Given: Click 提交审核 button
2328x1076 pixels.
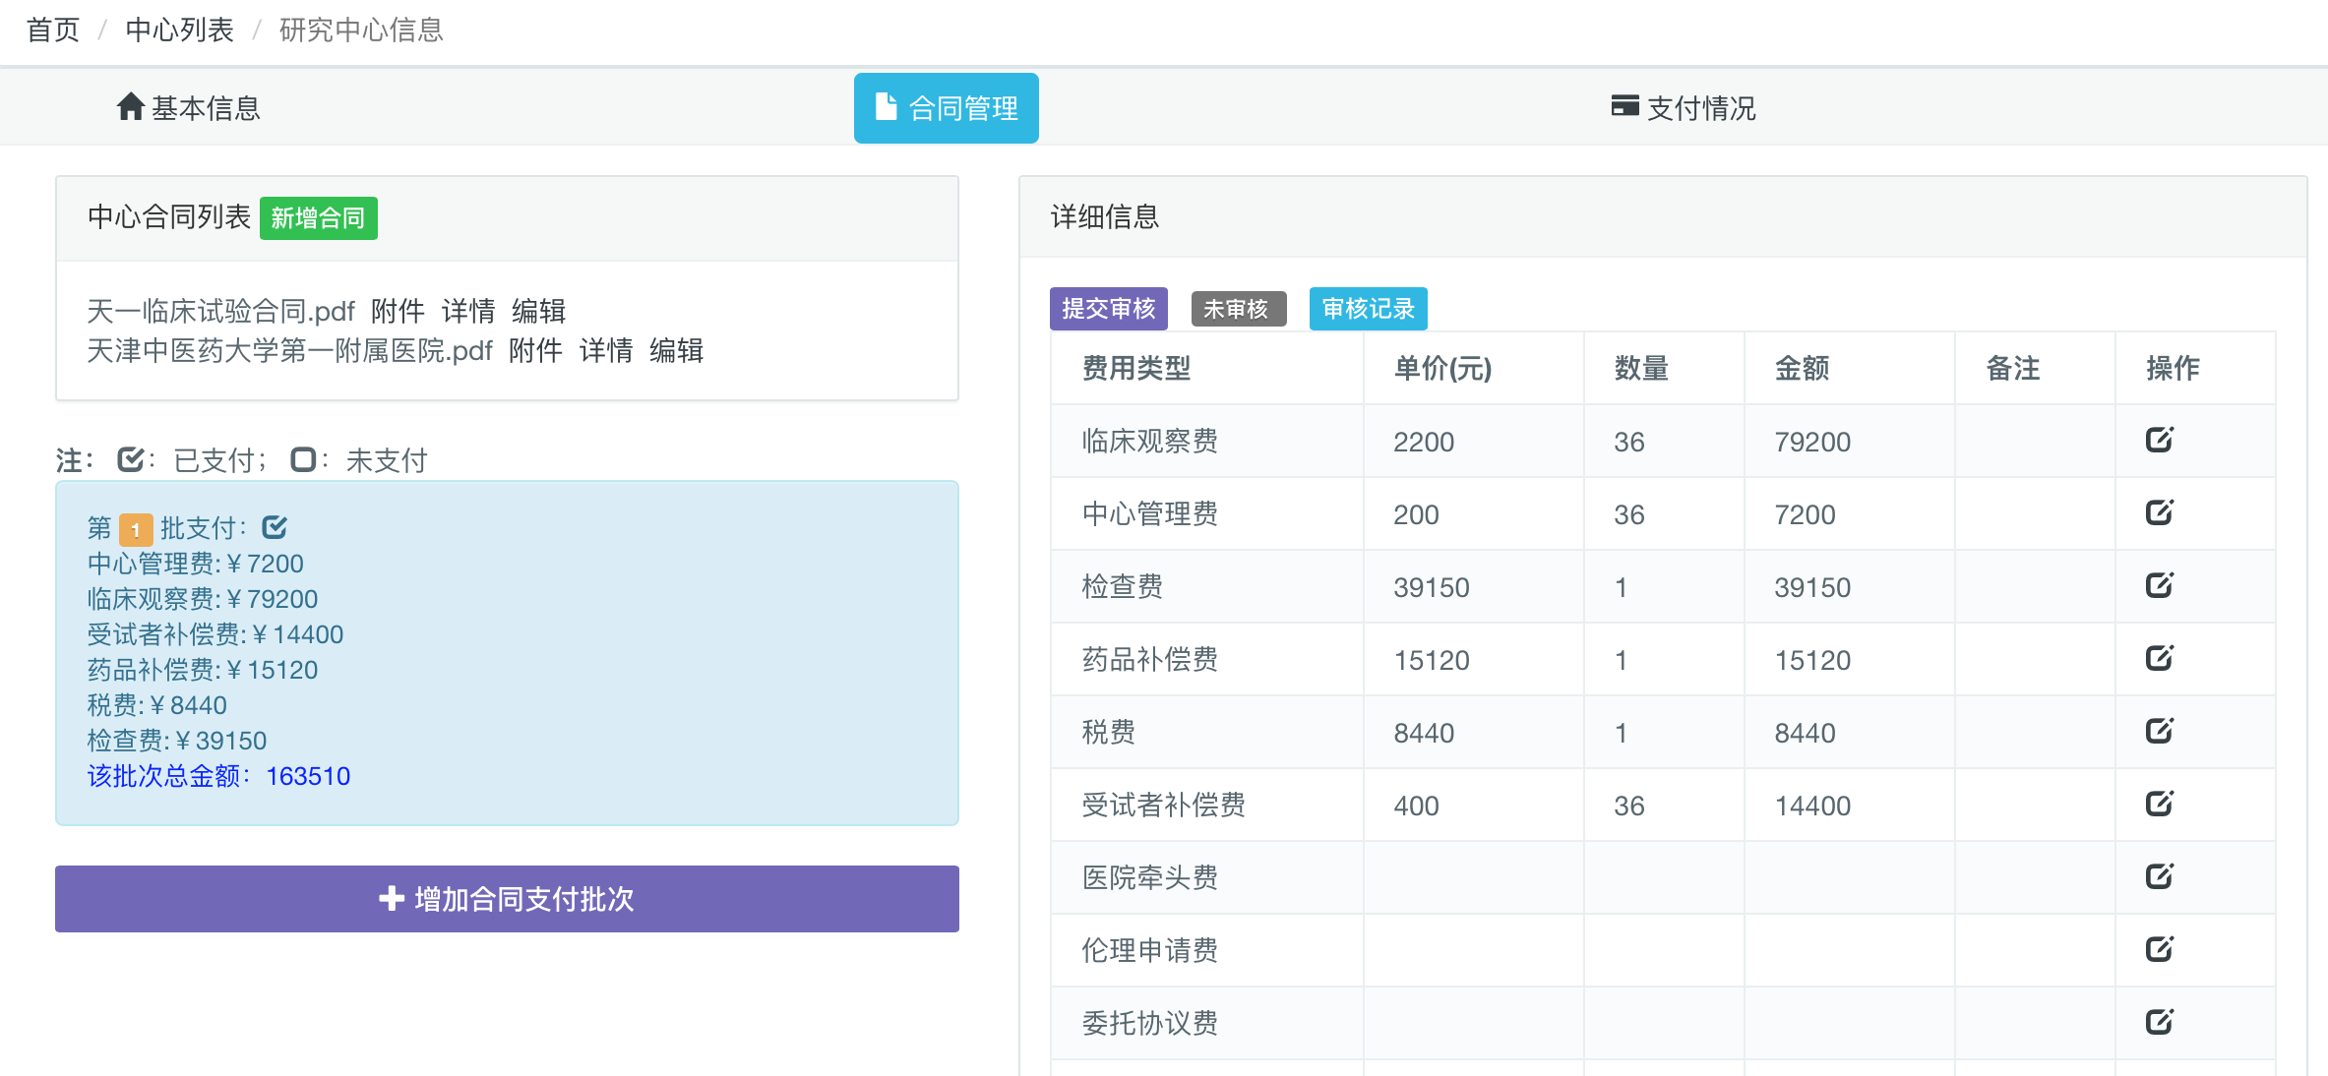Looking at the screenshot, I should coord(1108,309).
